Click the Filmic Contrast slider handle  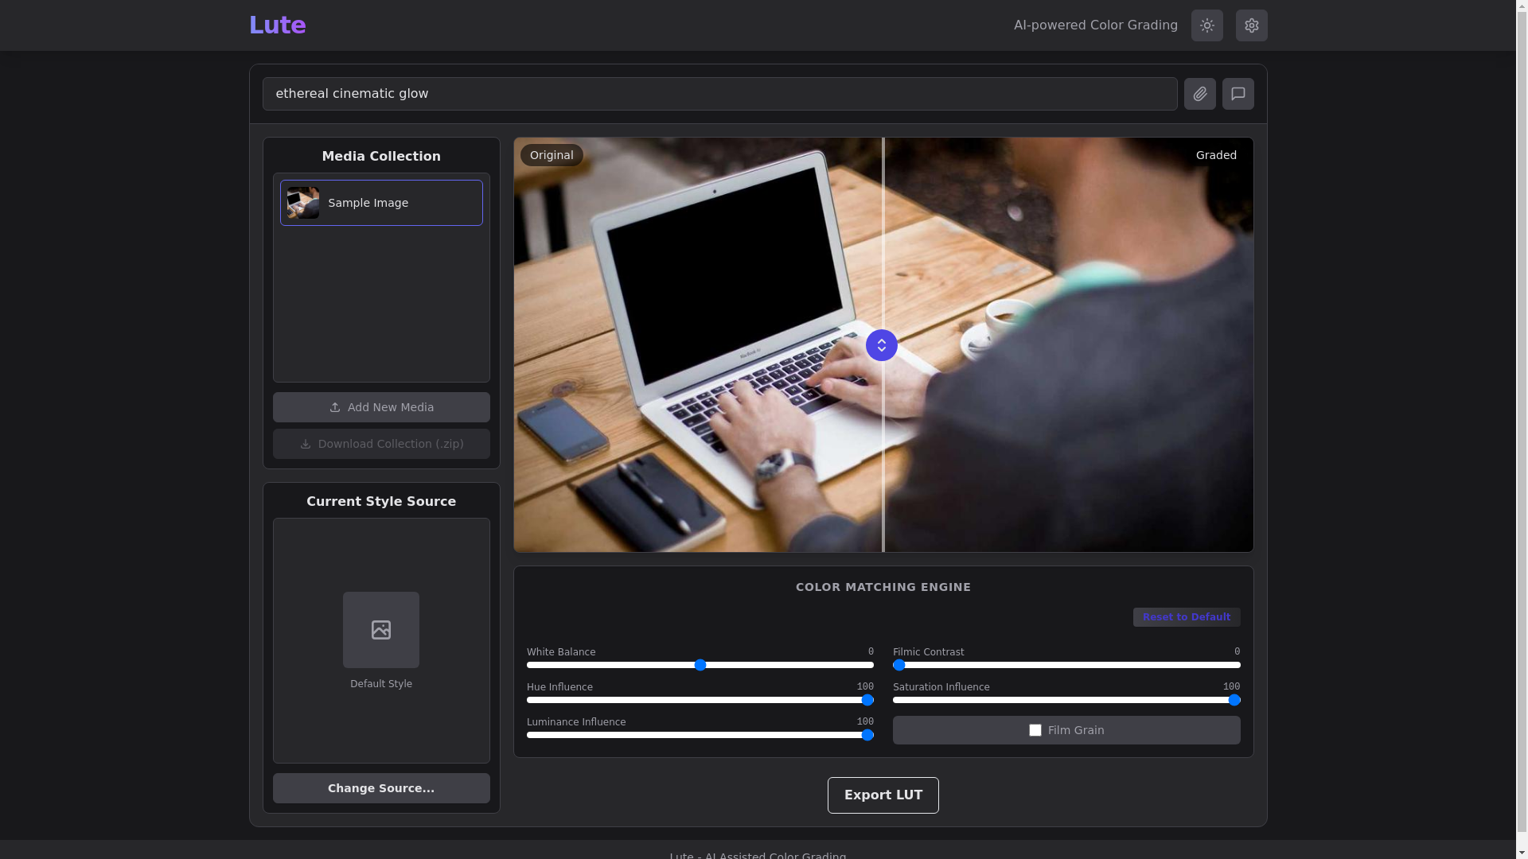[x=899, y=665]
